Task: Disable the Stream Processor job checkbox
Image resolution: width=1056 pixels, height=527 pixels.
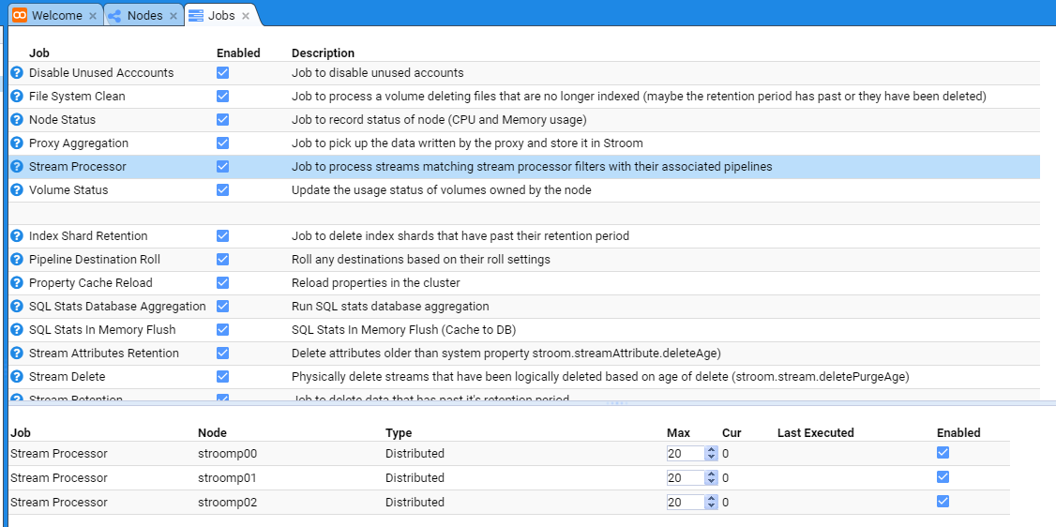Action: pos(222,167)
